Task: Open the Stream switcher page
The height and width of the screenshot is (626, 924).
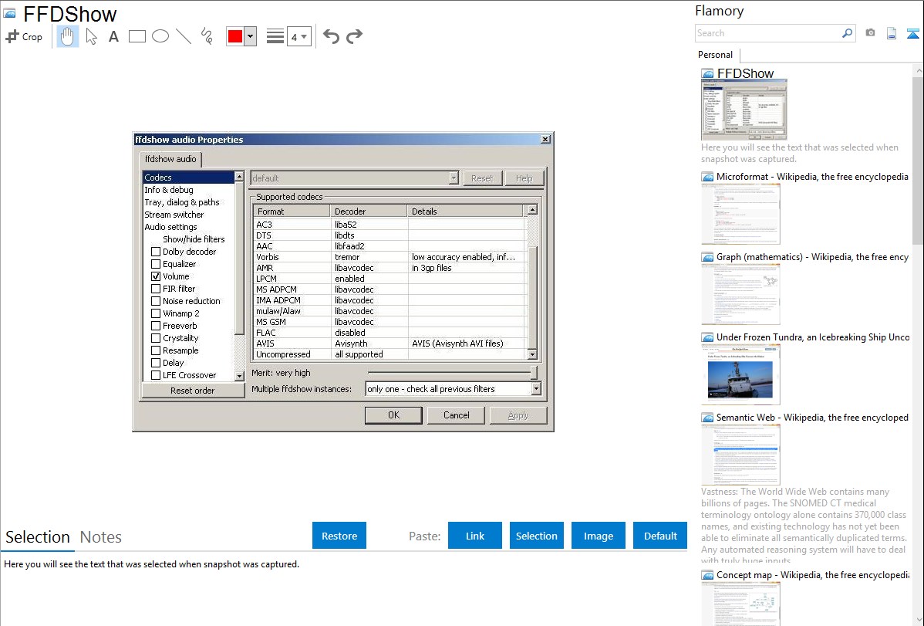Action: click(174, 215)
